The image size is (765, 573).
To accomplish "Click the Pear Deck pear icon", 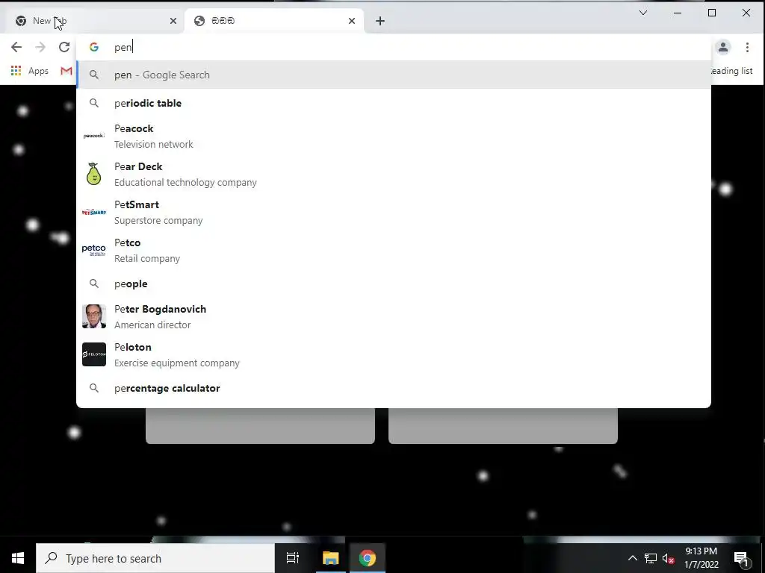I will tap(93, 174).
